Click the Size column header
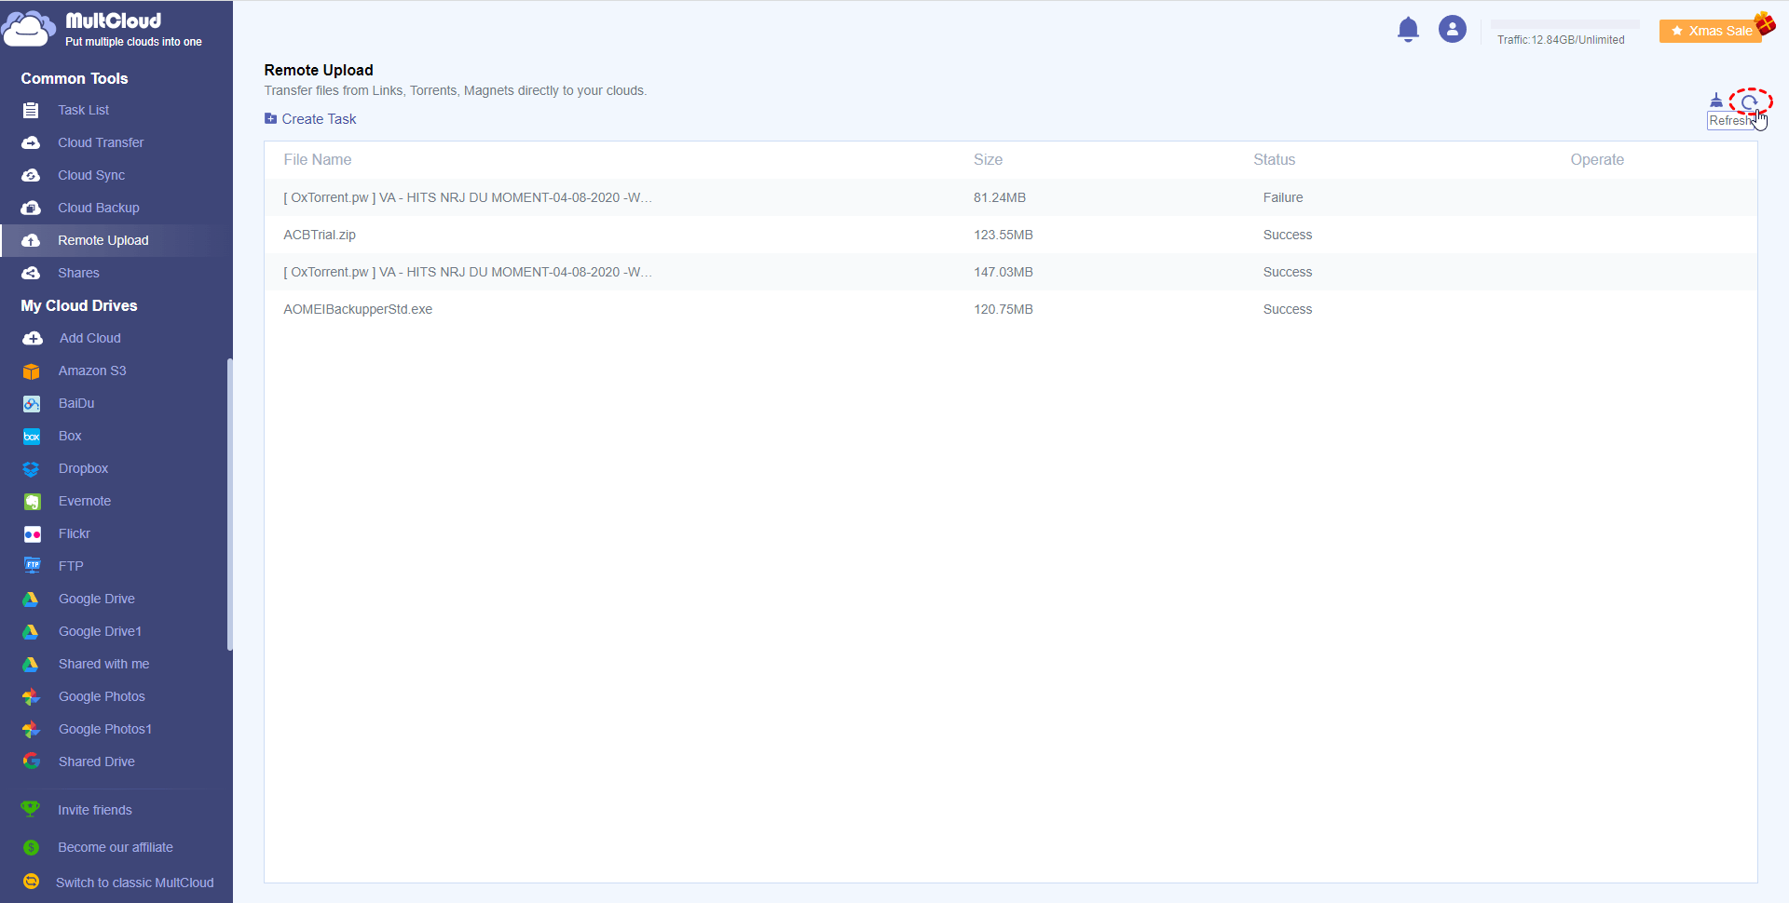Screen dimensions: 1789x903 click(988, 160)
